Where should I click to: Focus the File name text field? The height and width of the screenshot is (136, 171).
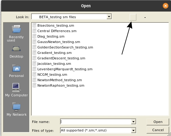click(96, 121)
